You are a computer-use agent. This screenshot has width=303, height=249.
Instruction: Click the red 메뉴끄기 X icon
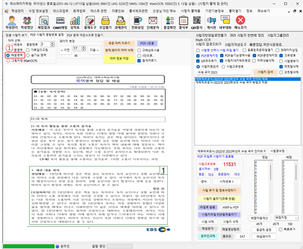pos(241,22)
